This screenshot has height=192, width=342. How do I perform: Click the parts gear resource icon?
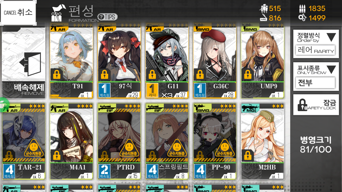point(303,18)
